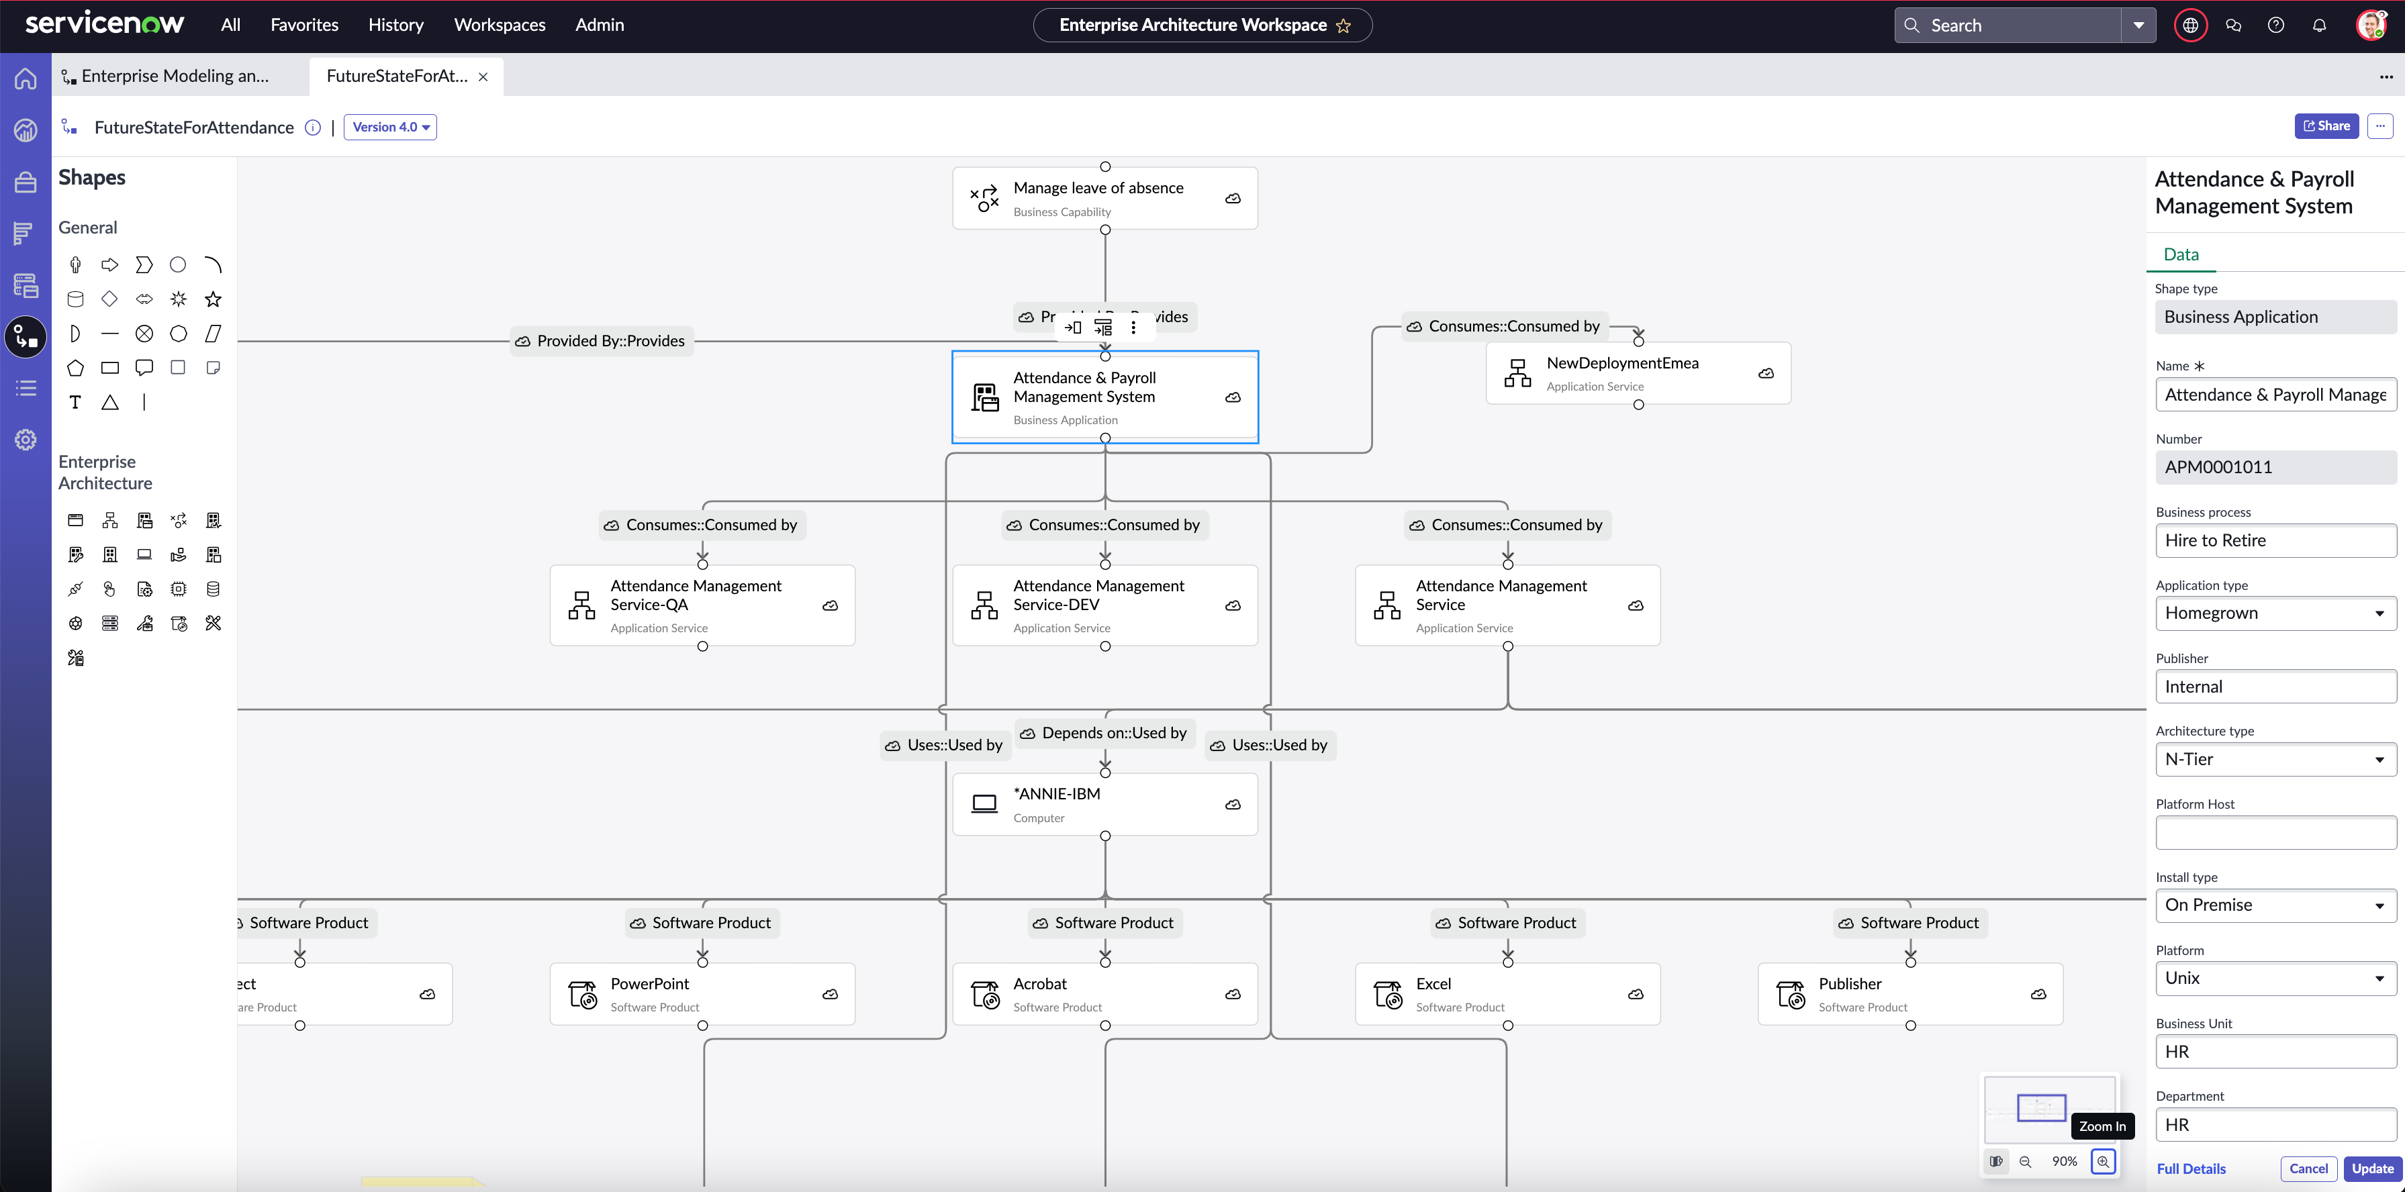Click the Share button

click(x=2326, y=126)
